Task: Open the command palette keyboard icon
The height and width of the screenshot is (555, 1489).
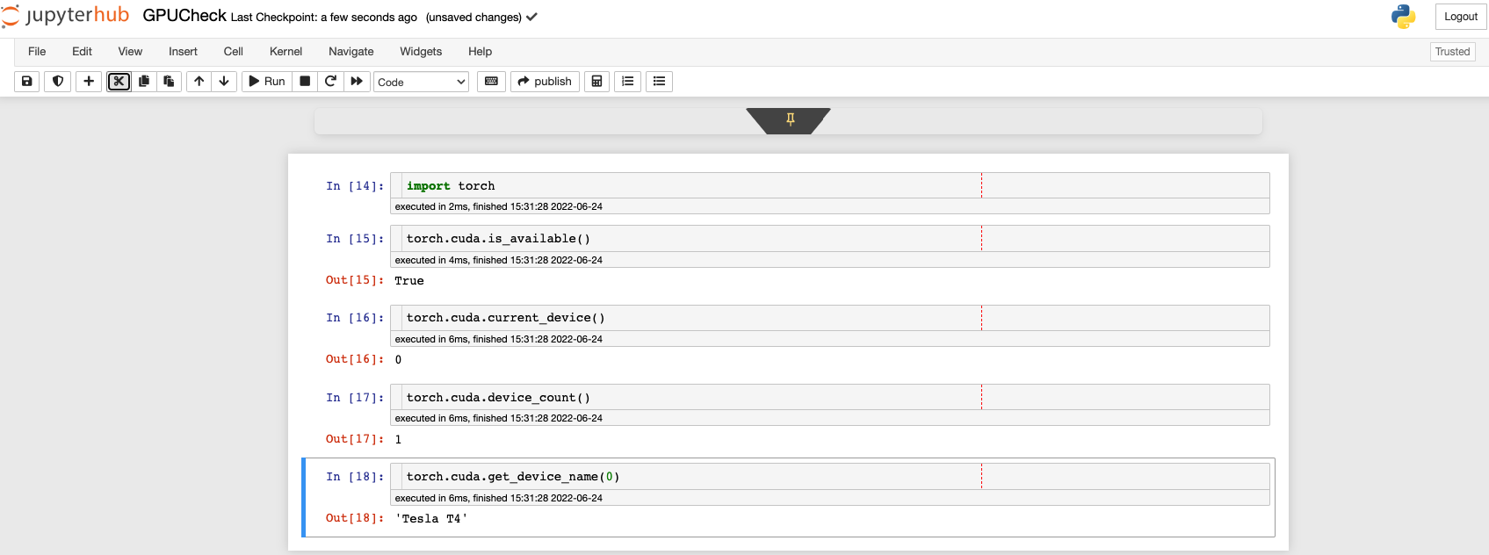Action: pyautogui.click(x=491, y=82)
